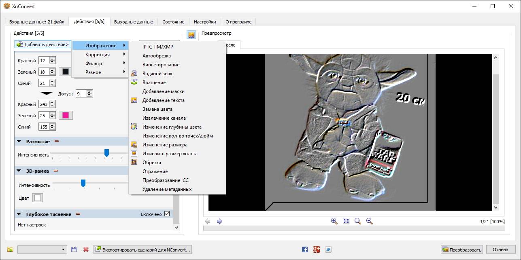
Task: Open scripts folder icon at bottom left
Action: 10,249
